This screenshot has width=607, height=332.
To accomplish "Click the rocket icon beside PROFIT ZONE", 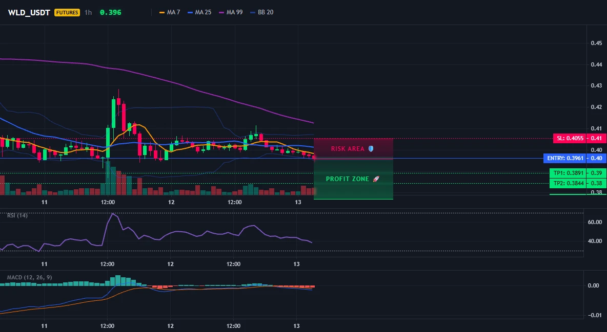I will 376,179.
